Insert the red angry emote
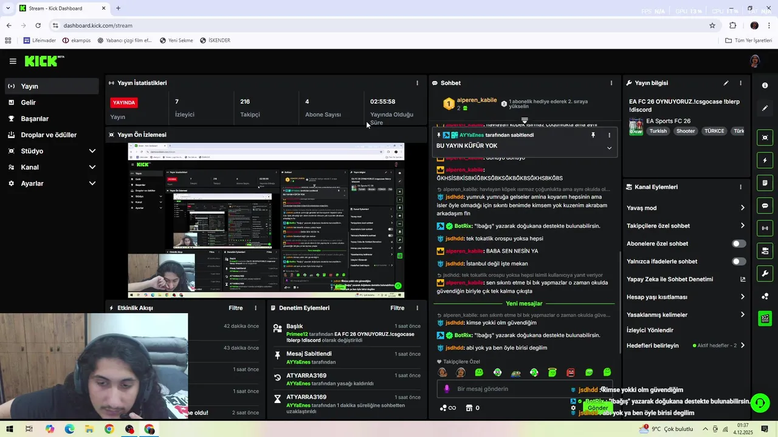The width and height of the screenshot is (778, 437). pos(571,372)
